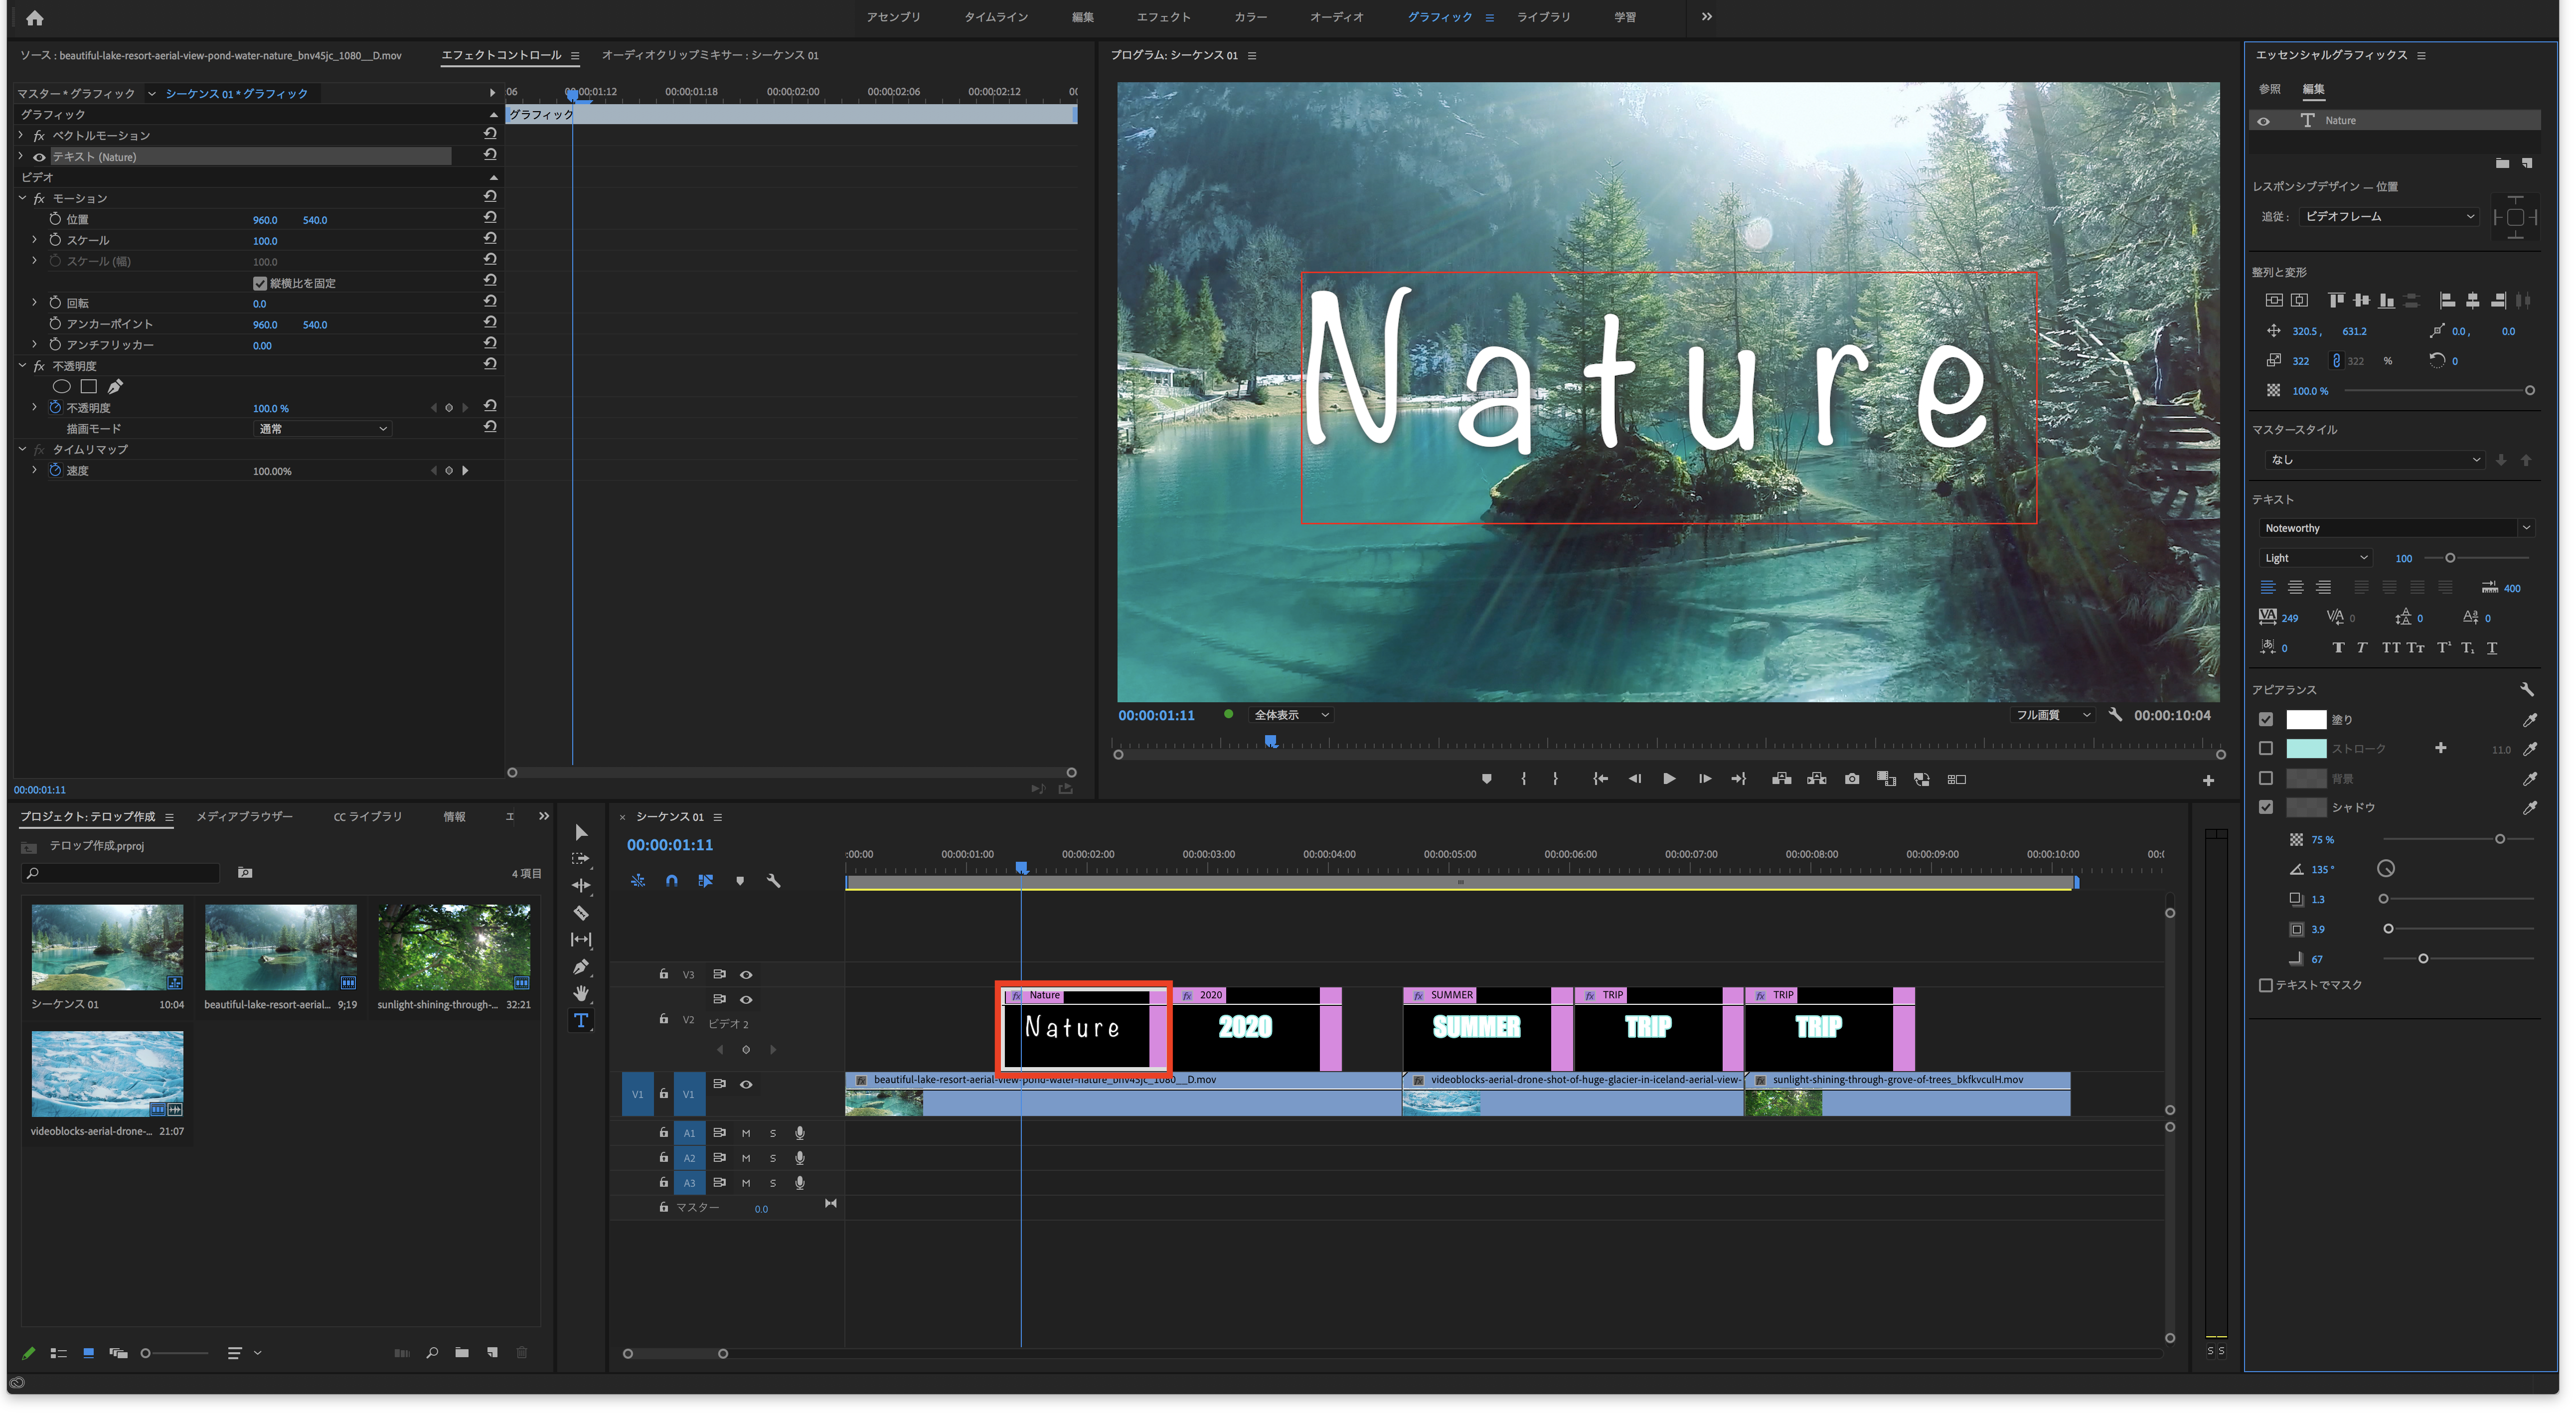This screenshot has height=1415, width=2576.
Task: Export frame with camera icon
Action: point(1852,779)
